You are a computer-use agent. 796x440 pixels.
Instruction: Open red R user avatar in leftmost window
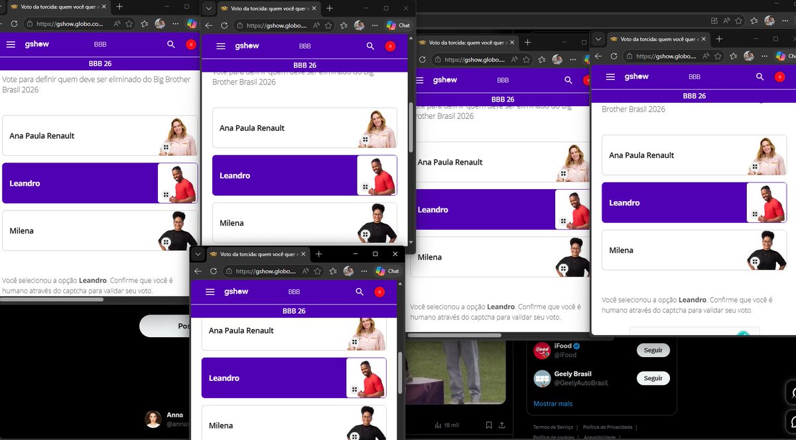191,44
